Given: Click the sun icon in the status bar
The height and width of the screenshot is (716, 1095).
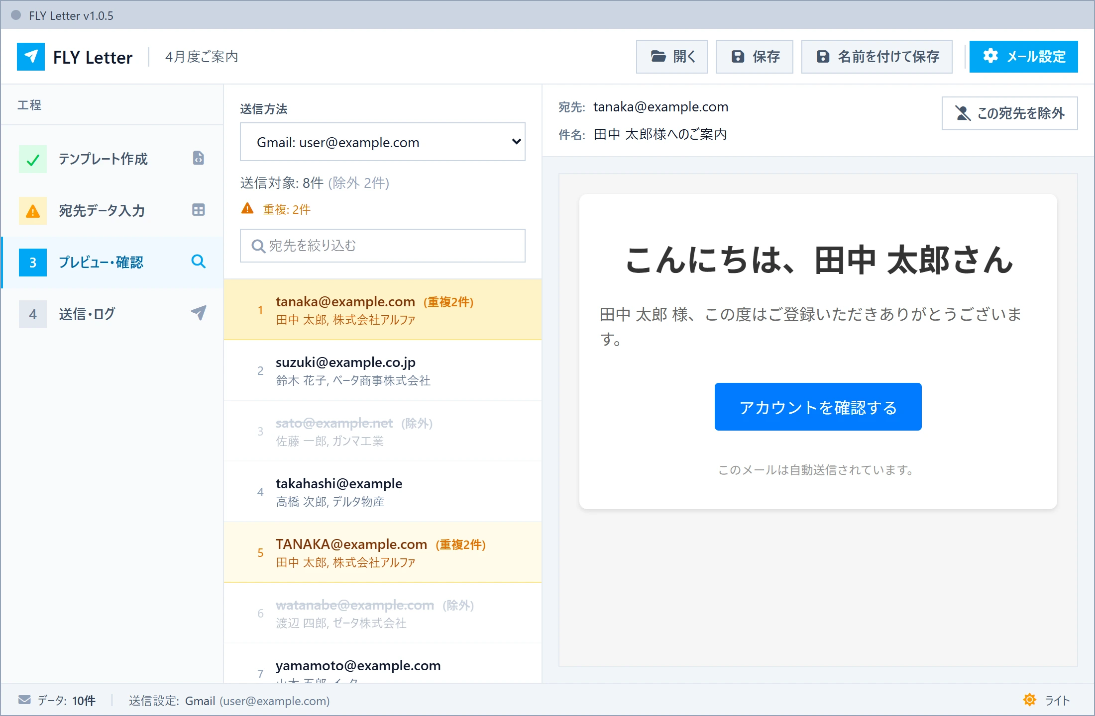Looking at the screenshot, I should (1030, 700).
